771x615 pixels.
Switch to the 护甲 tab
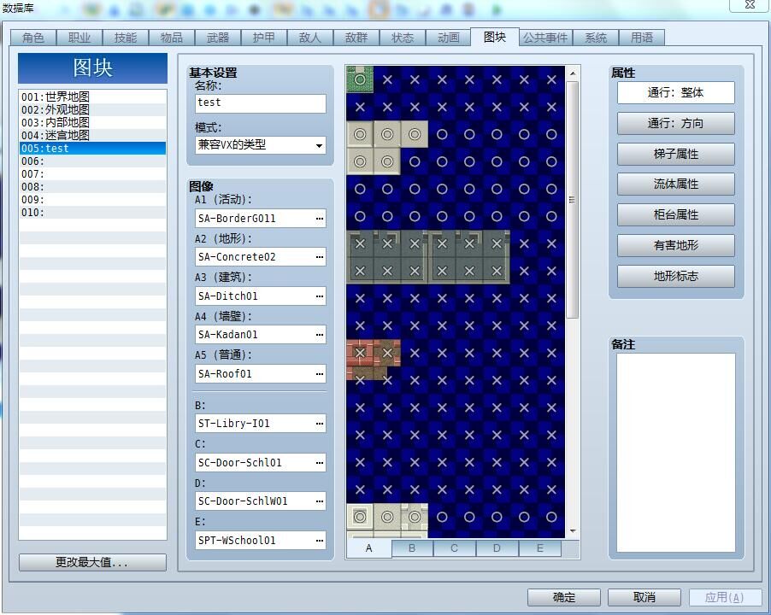264,38
